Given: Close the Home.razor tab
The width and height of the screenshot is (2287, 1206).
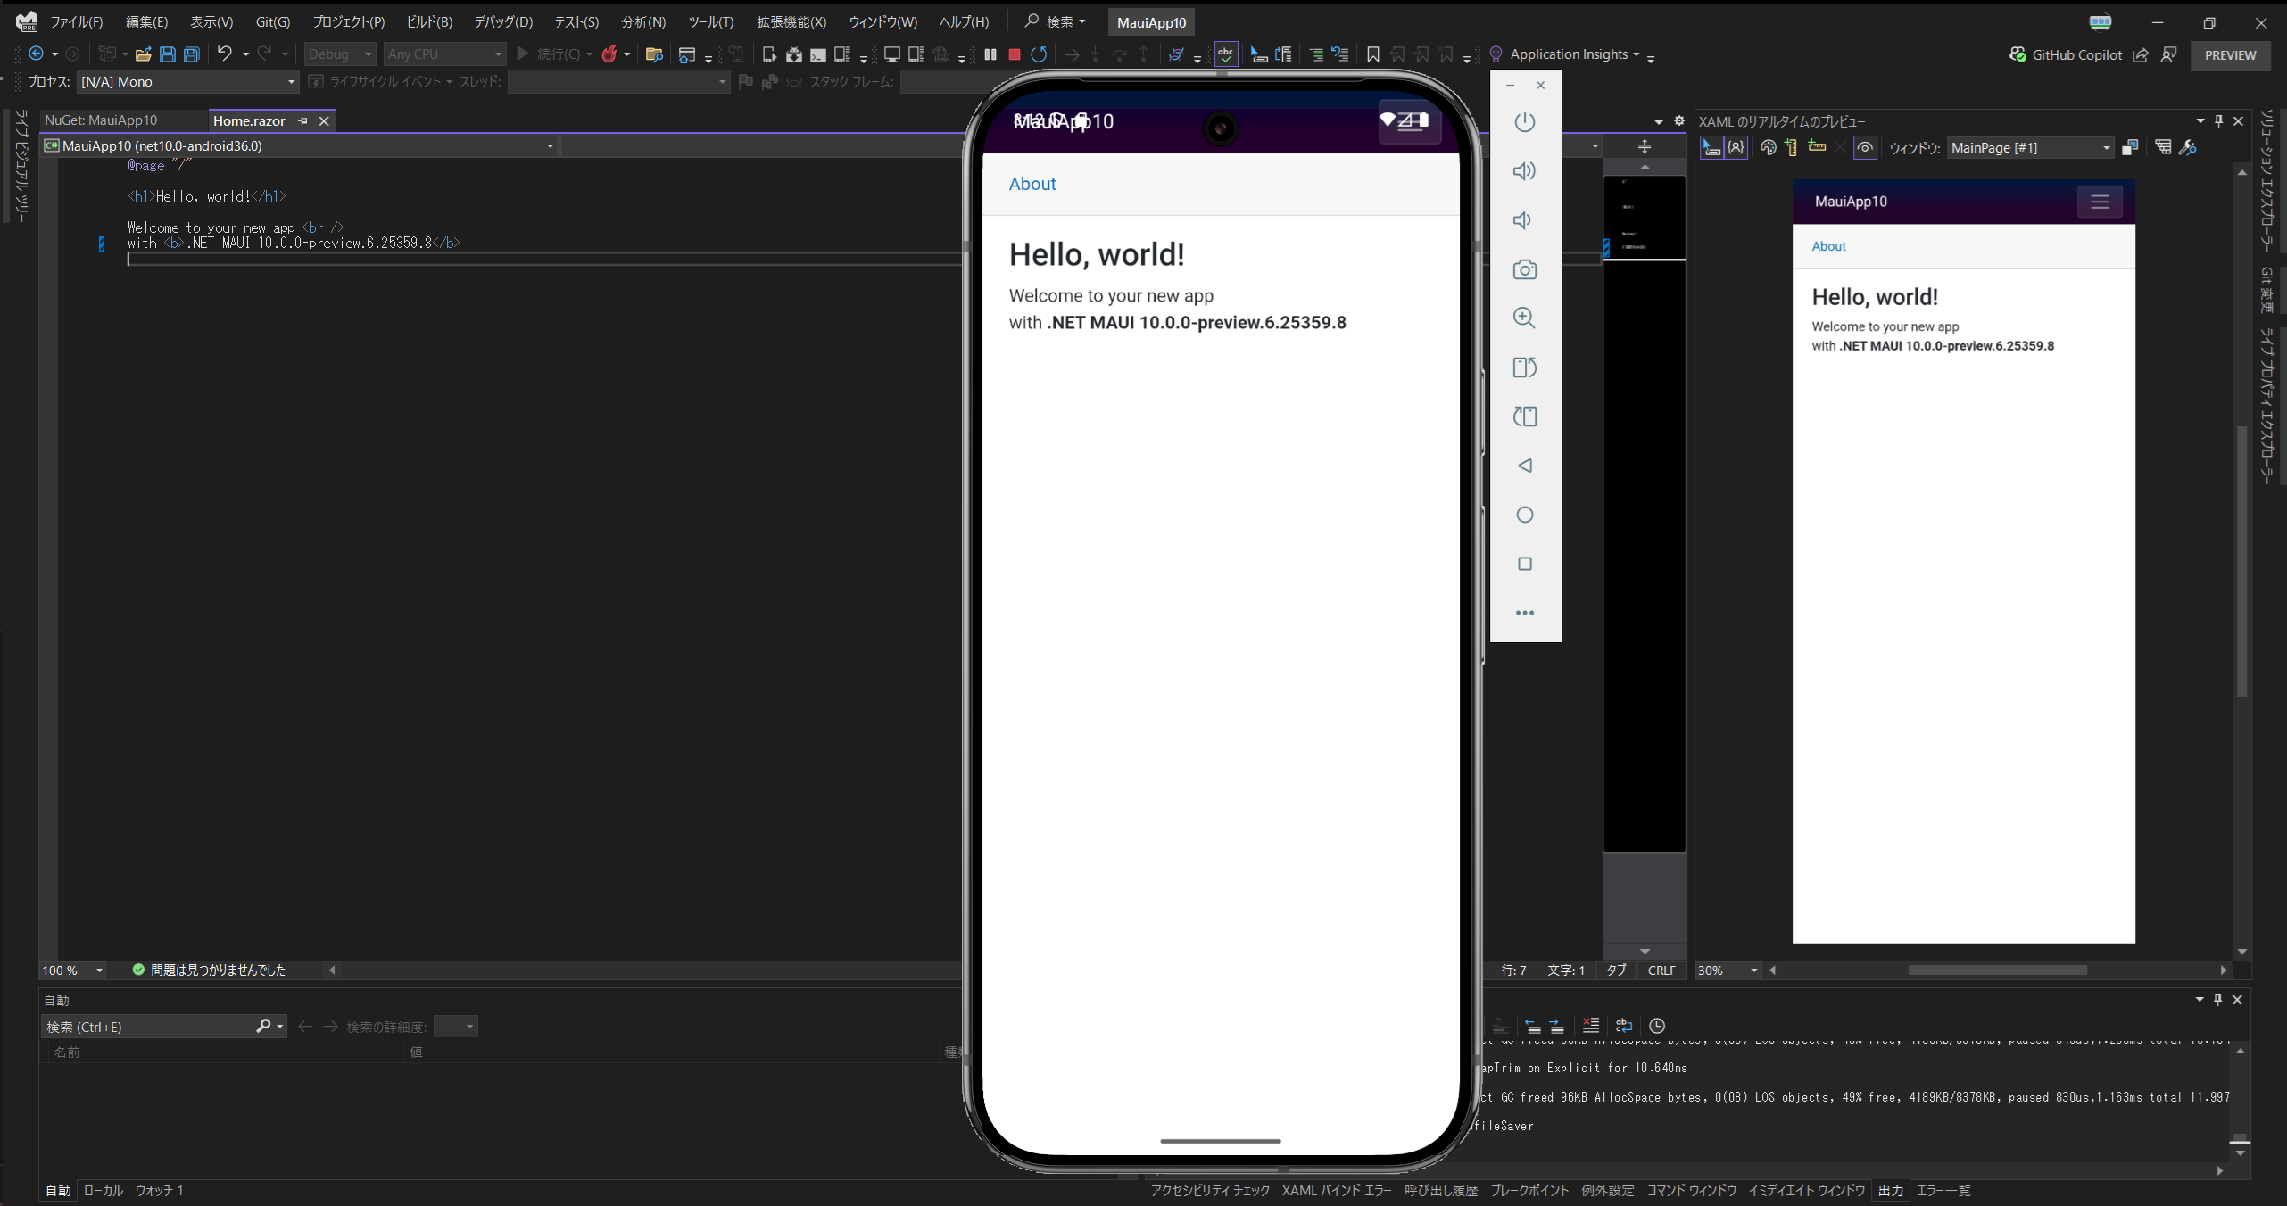Looking at the screenshot, I should click(324, 120).
